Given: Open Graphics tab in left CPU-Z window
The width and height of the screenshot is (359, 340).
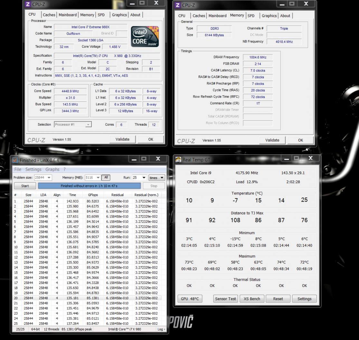Looking at the screenshot, I should (119, 15).
